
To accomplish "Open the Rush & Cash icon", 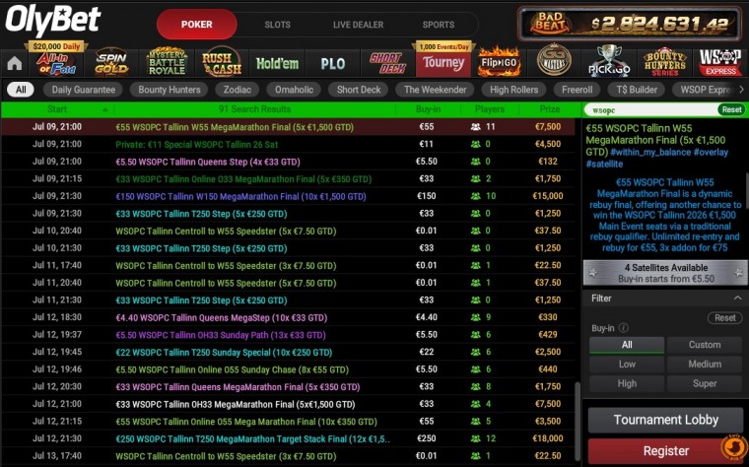I will tap(221, 63).
